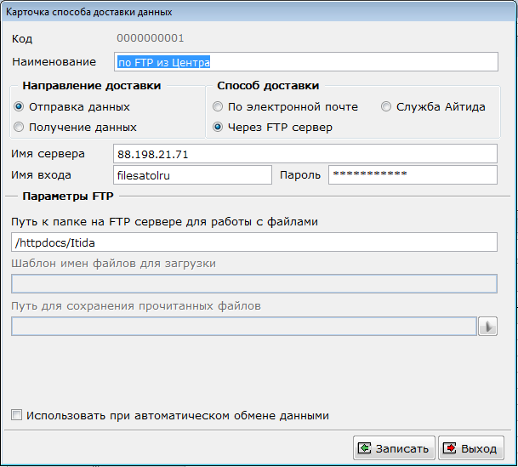Click the Карточка способа доставки данных title bar

point(259,12)
